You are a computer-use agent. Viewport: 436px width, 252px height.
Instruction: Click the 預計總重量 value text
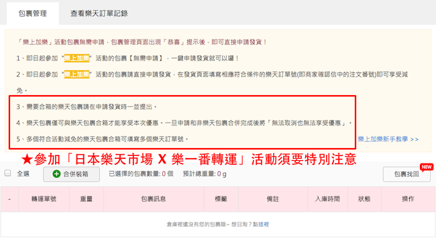pyautogui.click(x=205, y=174)
